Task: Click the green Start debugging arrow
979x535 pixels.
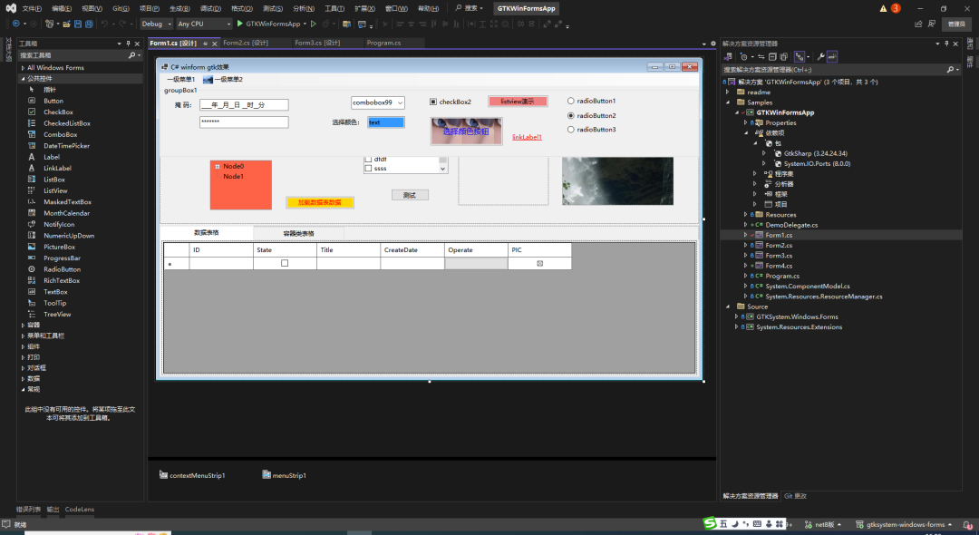Action: click(x=240, y=24)
